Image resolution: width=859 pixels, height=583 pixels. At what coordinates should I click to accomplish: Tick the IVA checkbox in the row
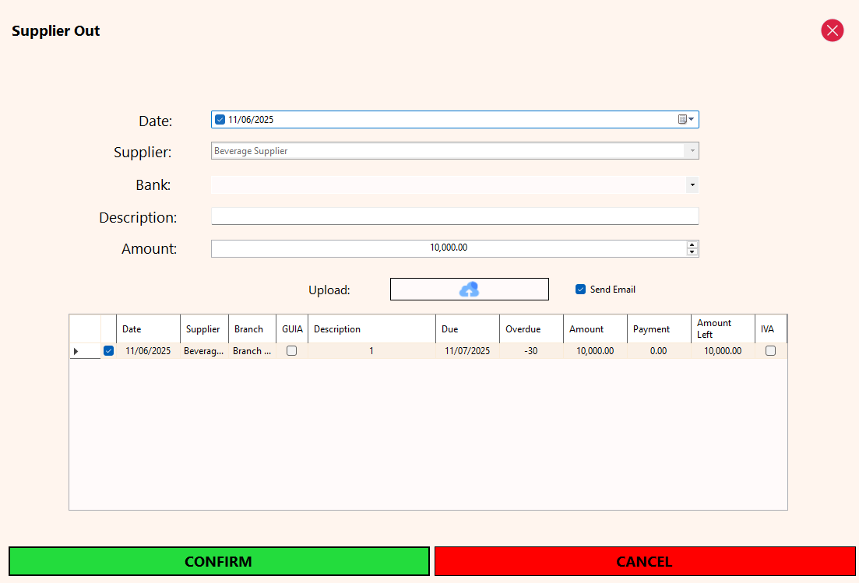770,351
